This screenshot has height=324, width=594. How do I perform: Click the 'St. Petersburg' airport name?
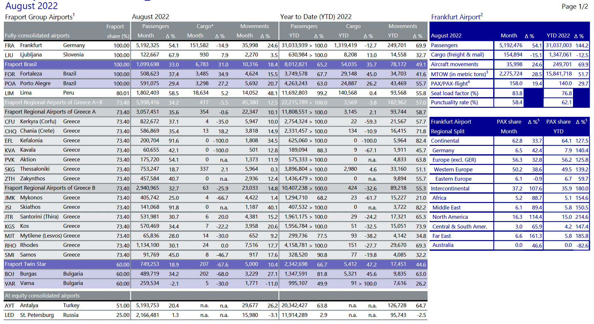coord(37,315)
